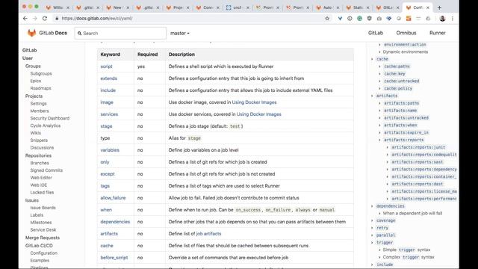Open Web IDE in left sidebar

pos(39,185)
